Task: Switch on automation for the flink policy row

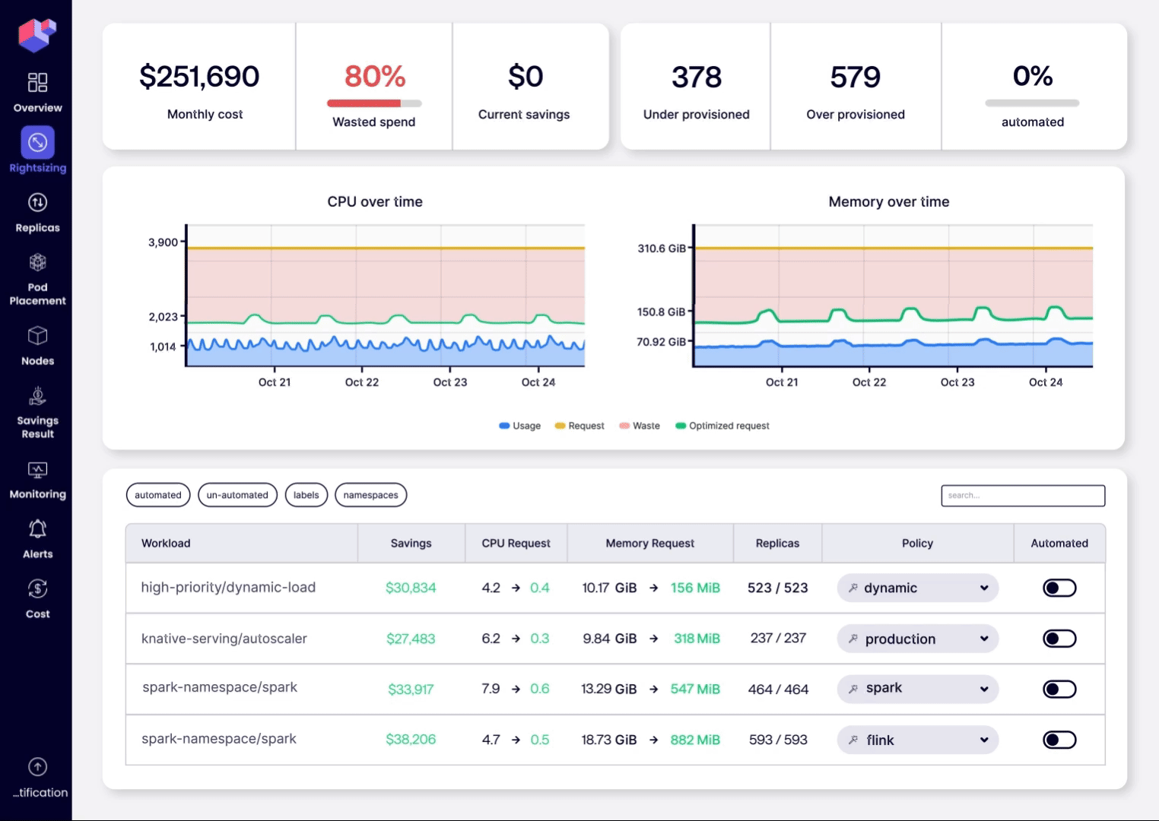Action: coord(1059,740)
